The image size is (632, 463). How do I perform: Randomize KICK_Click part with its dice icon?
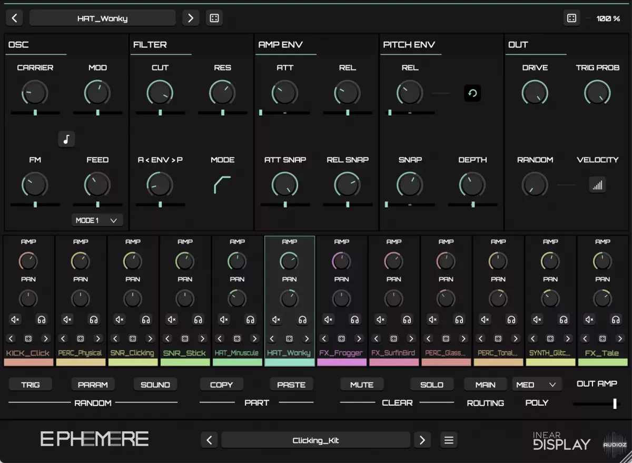(28, 339)
